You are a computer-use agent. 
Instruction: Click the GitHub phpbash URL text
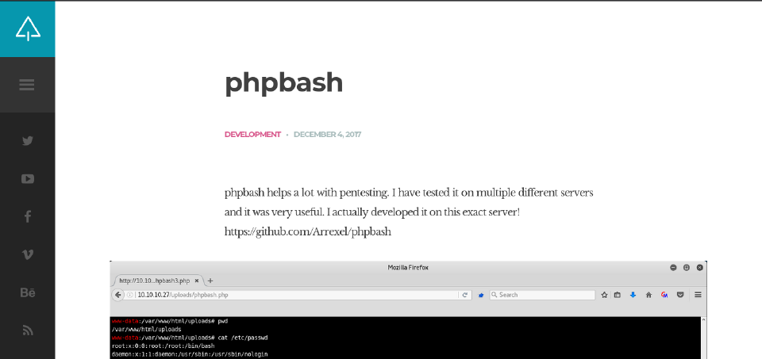click(x=308, y=232)
